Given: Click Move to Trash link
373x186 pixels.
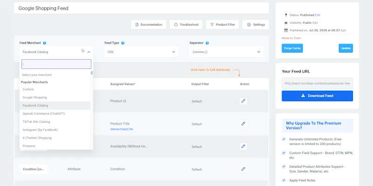Looking at the screenshot, I should 291,38.
